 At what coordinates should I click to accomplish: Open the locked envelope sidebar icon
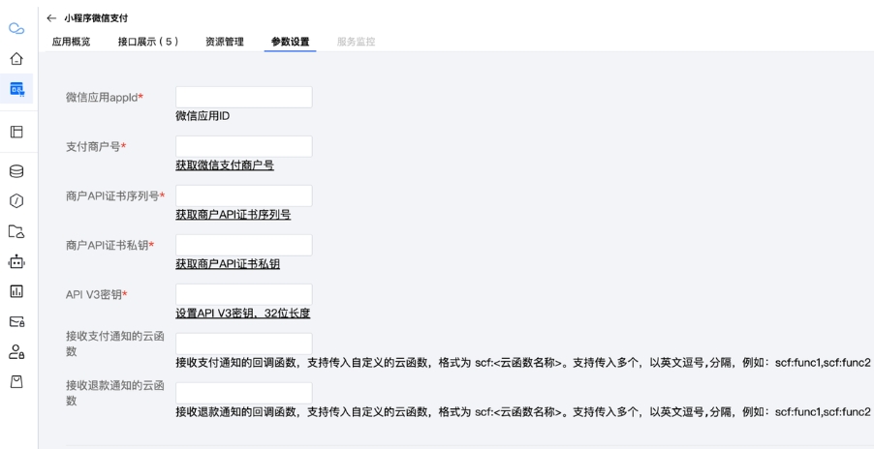tap(16, 321)
